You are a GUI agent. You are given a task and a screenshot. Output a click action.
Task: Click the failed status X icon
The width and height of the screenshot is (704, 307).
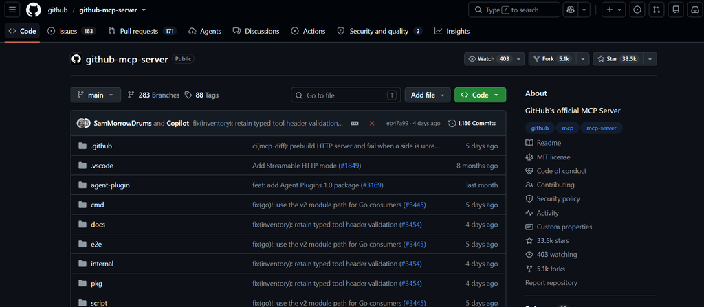point(372,123)
